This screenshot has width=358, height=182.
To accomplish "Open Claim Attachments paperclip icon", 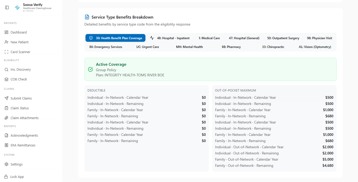I will (6, 118).
